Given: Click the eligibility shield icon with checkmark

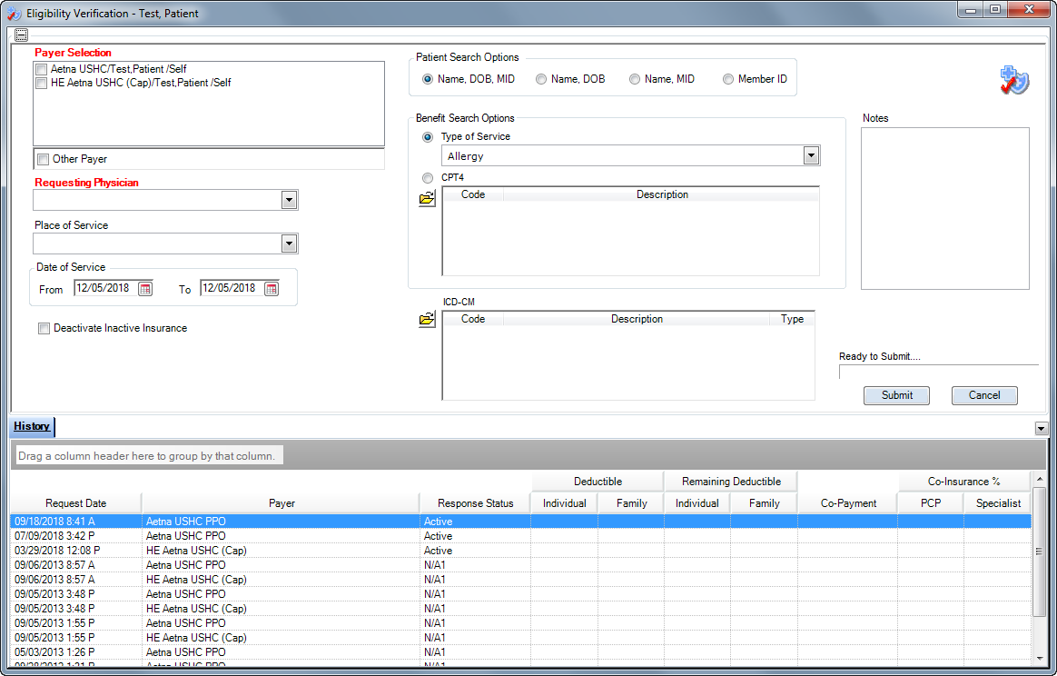Looking at the screenshot, I should [x=1013, y=80].
